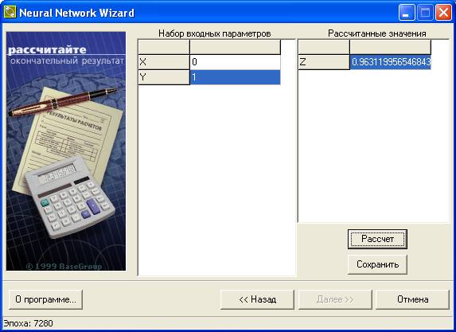This screenshot has height=332, width=456.
Task: Click the Рассчет button
Action: (377, 239)
